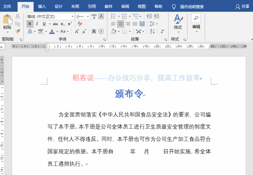Toggle superscript formatting
The width and height of the screenshot is (253, 175).
coord(70,24)
